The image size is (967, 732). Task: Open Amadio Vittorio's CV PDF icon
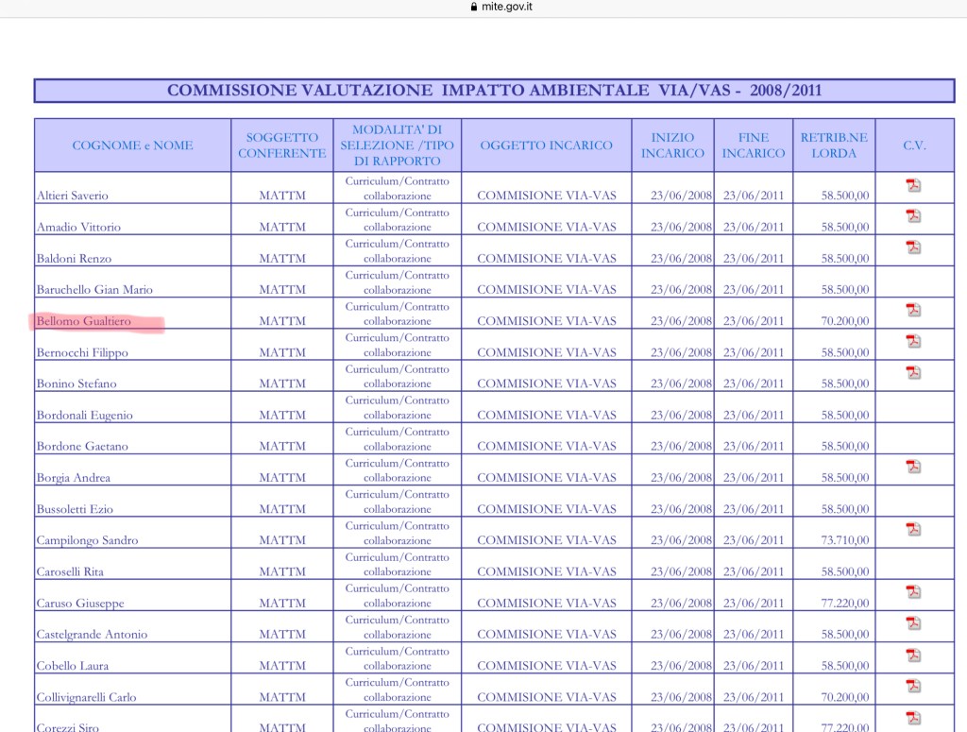(x=913, y=215)
